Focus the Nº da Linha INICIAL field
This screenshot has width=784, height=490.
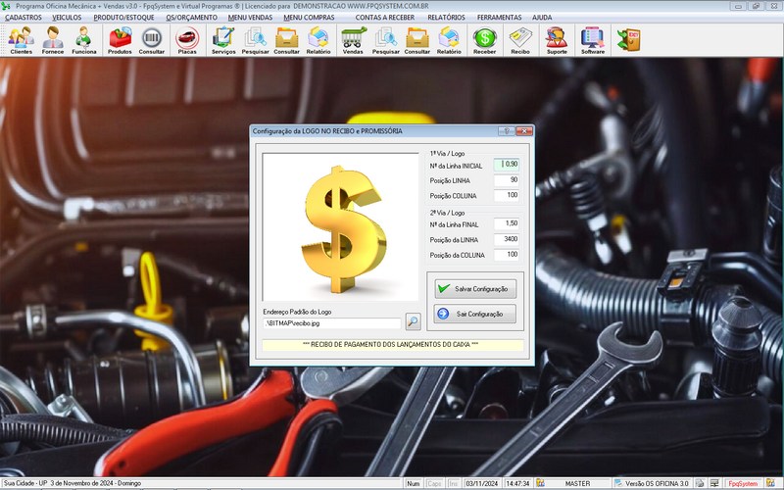pyautogui.click(x=507, y=165)
